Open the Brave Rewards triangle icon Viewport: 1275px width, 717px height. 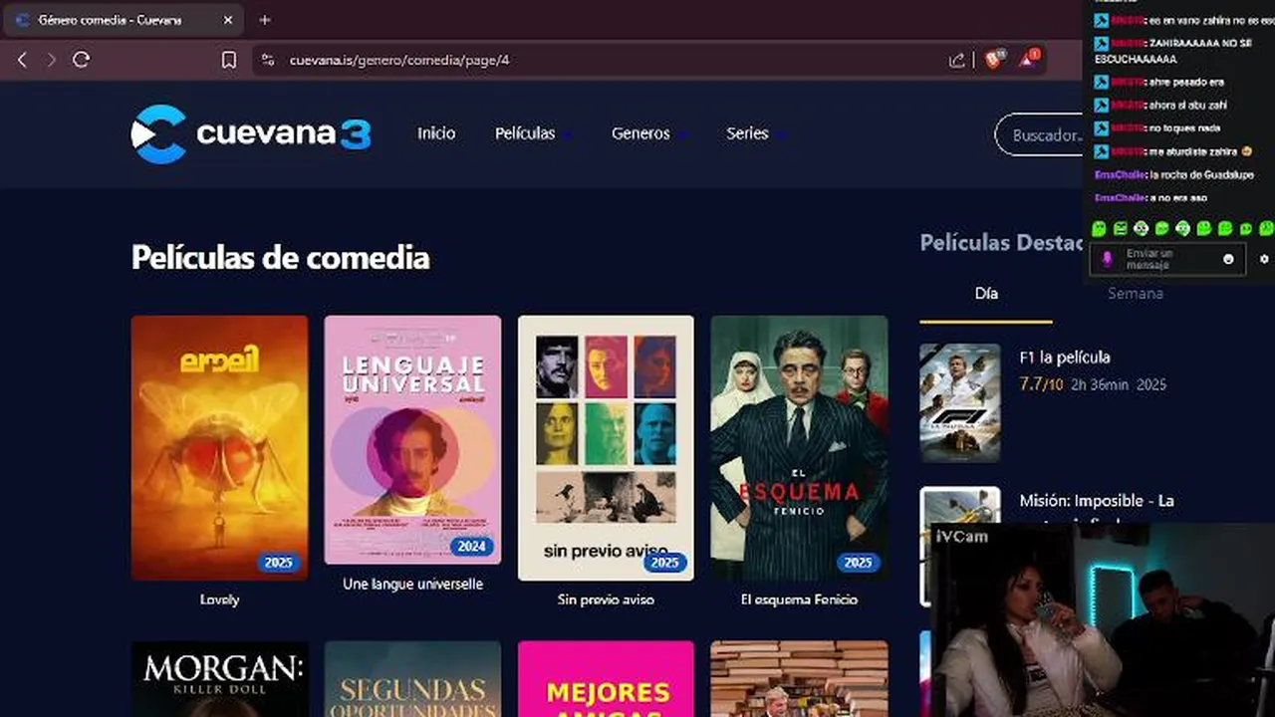[1029, 59]
